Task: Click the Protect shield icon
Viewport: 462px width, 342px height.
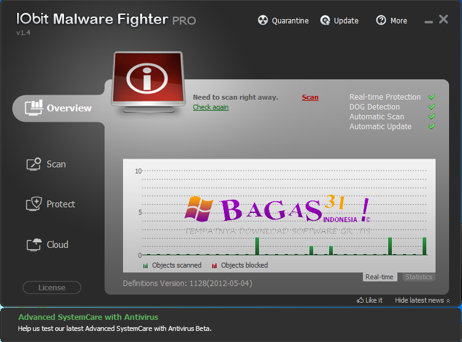Action: [x=34, y=204]
